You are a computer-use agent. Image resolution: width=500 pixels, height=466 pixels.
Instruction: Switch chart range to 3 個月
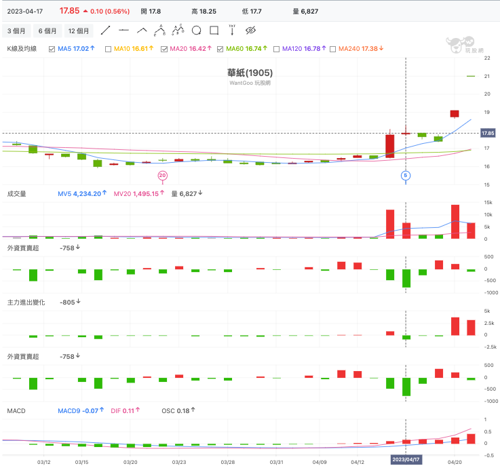pos(16,31)
